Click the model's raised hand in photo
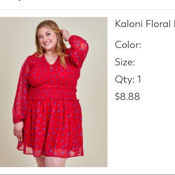This screenshot has width=175, height=175. click(x=66, y=35)
